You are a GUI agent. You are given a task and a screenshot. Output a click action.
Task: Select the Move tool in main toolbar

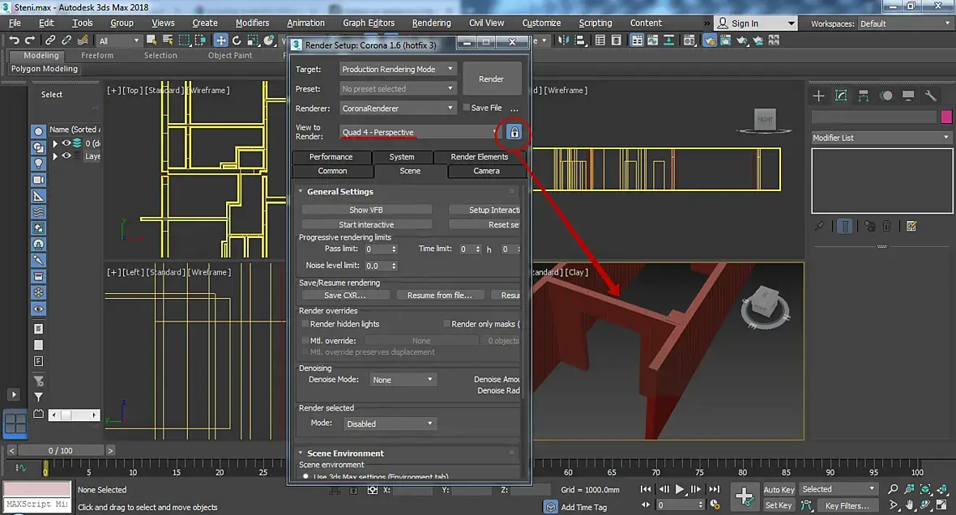click(x=220, y=40)
